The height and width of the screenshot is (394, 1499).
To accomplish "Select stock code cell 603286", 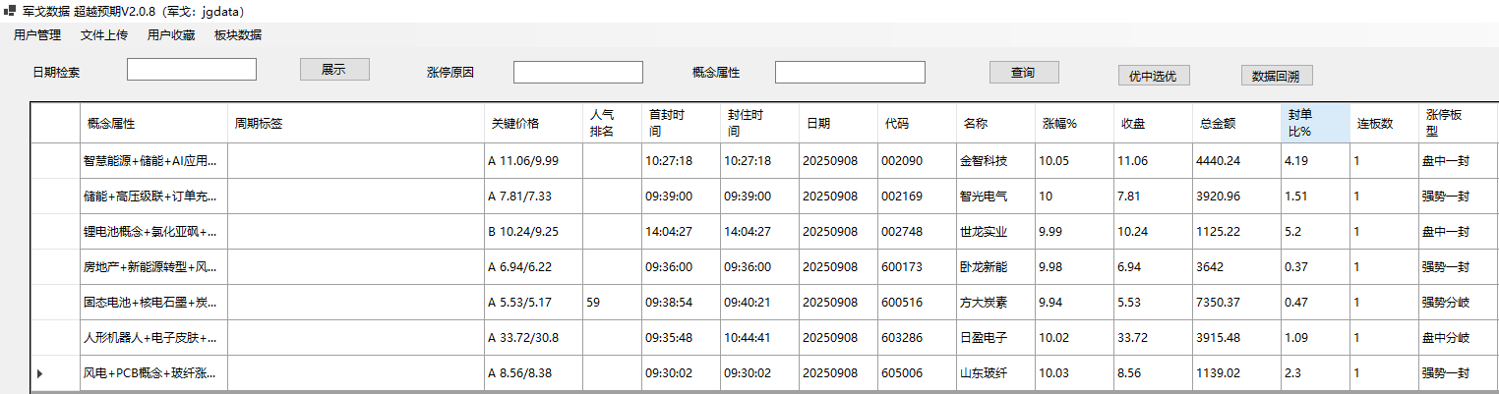I will click(x=916, y=338).
